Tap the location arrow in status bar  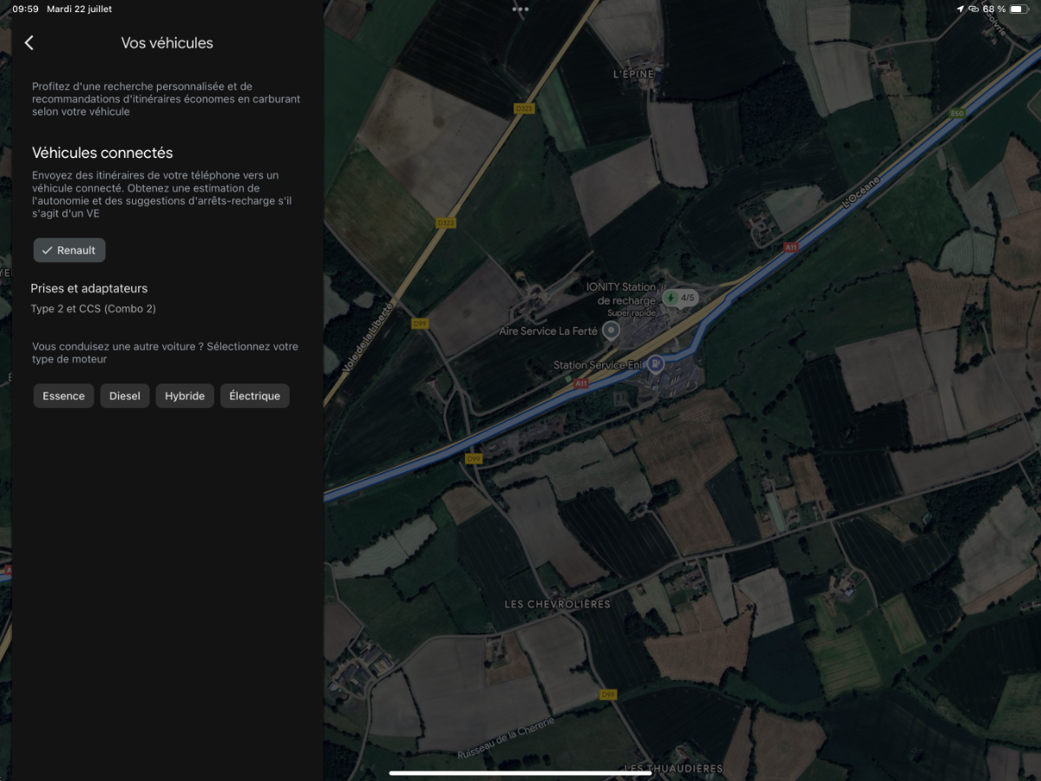[960, 9]
